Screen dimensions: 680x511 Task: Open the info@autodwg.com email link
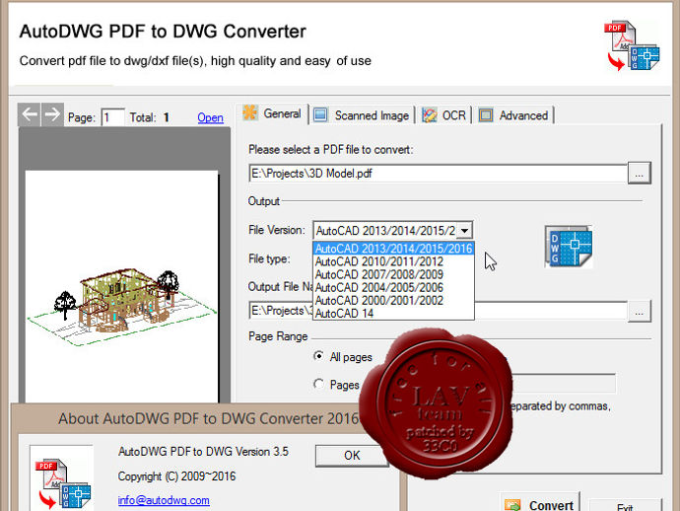(164, 500)
